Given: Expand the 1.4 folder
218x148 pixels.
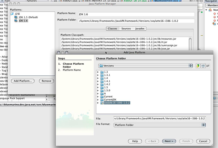Looking at the screenshot, I should (98, 78).
